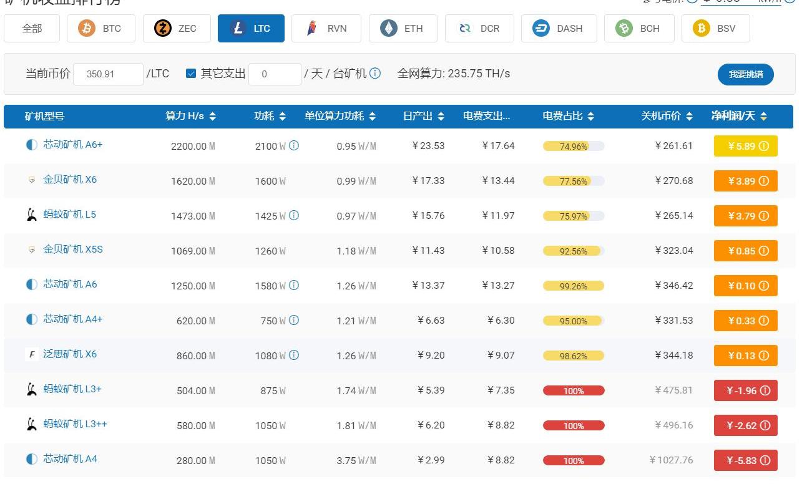
Task: Sort by 净利润/天 column arrows
Action: click(x=763, y=116)
